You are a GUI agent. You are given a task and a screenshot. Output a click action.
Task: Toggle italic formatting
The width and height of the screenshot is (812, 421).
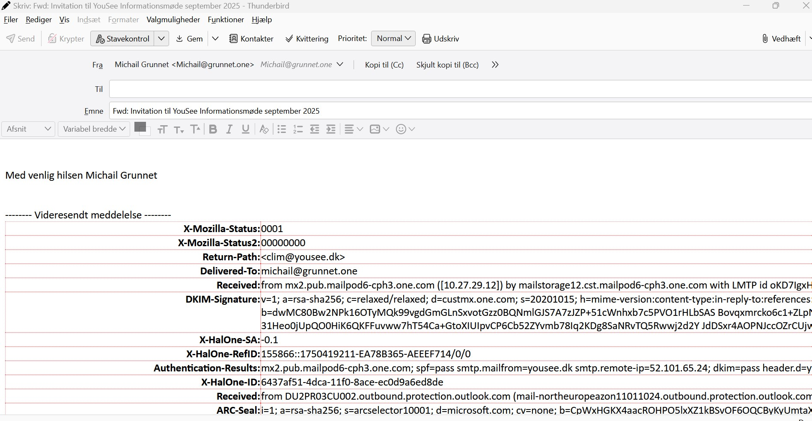[x=229, y=129]
